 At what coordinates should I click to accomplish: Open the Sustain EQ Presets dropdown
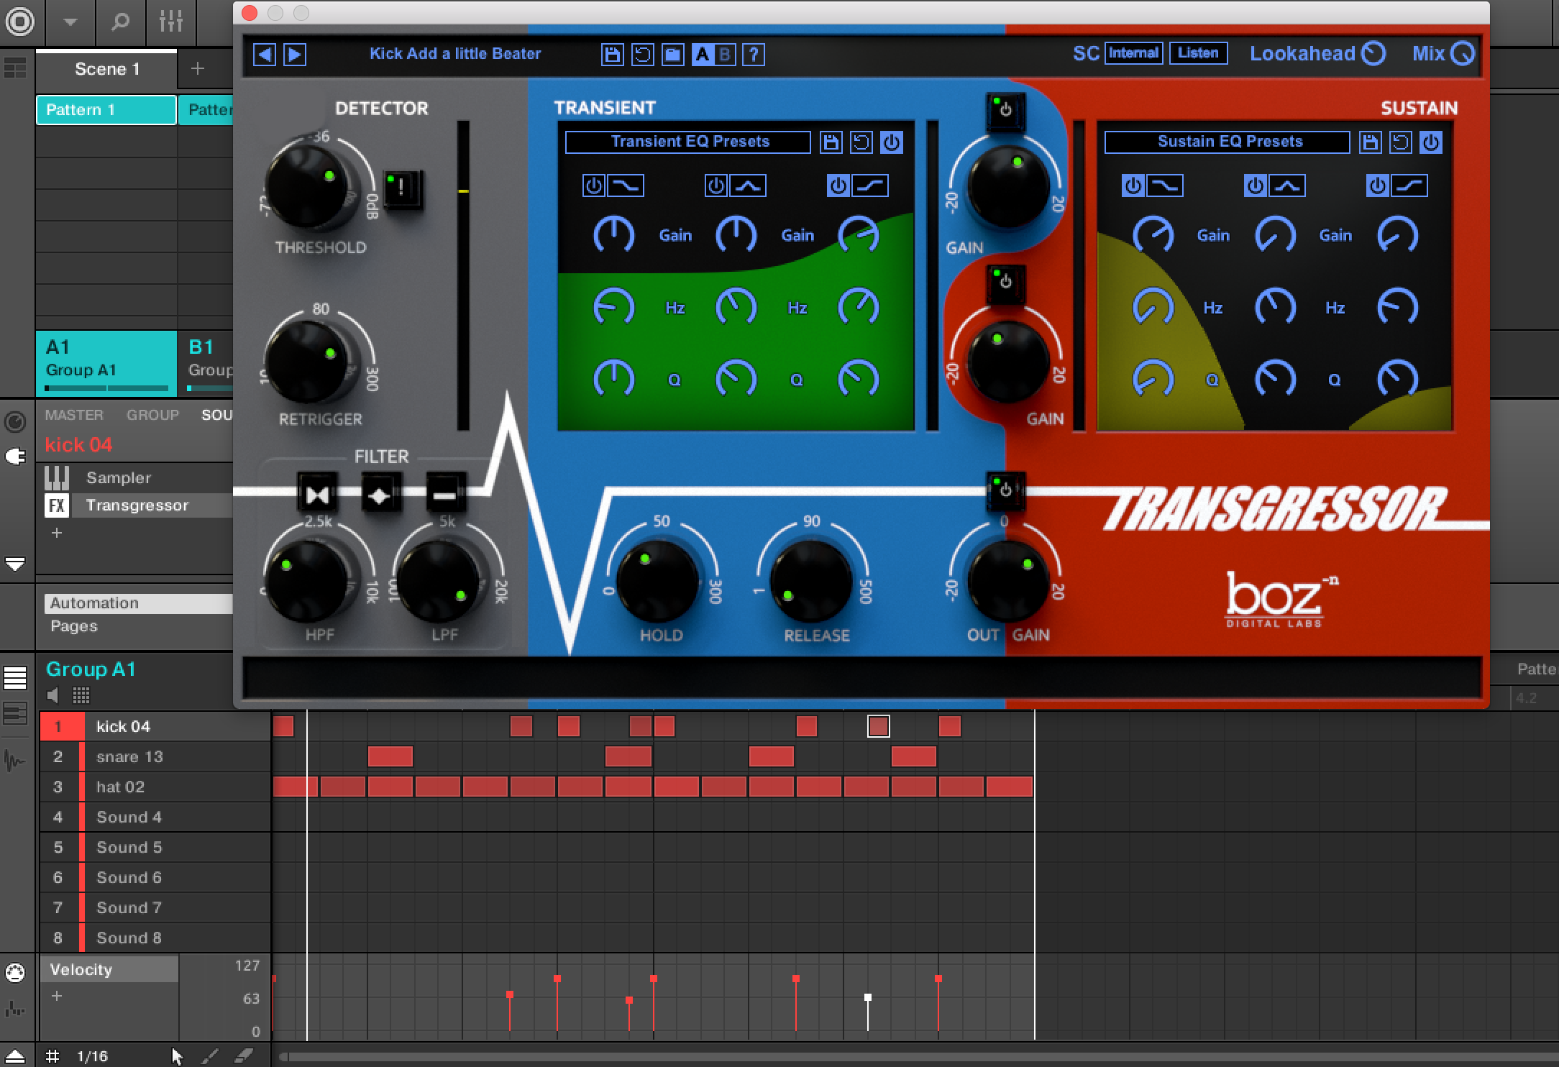tap(1227, 142)
